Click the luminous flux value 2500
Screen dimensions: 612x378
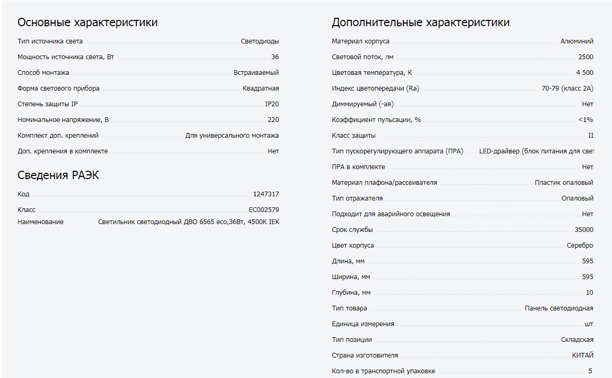[x=585, y=57]
